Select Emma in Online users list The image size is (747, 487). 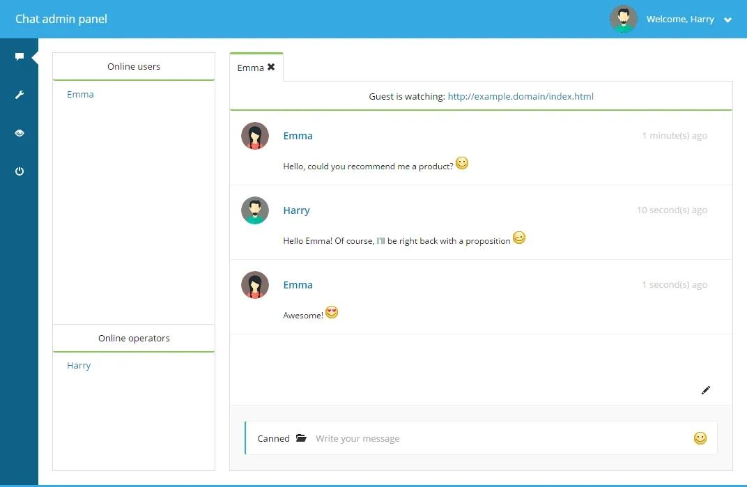[81, 94]
